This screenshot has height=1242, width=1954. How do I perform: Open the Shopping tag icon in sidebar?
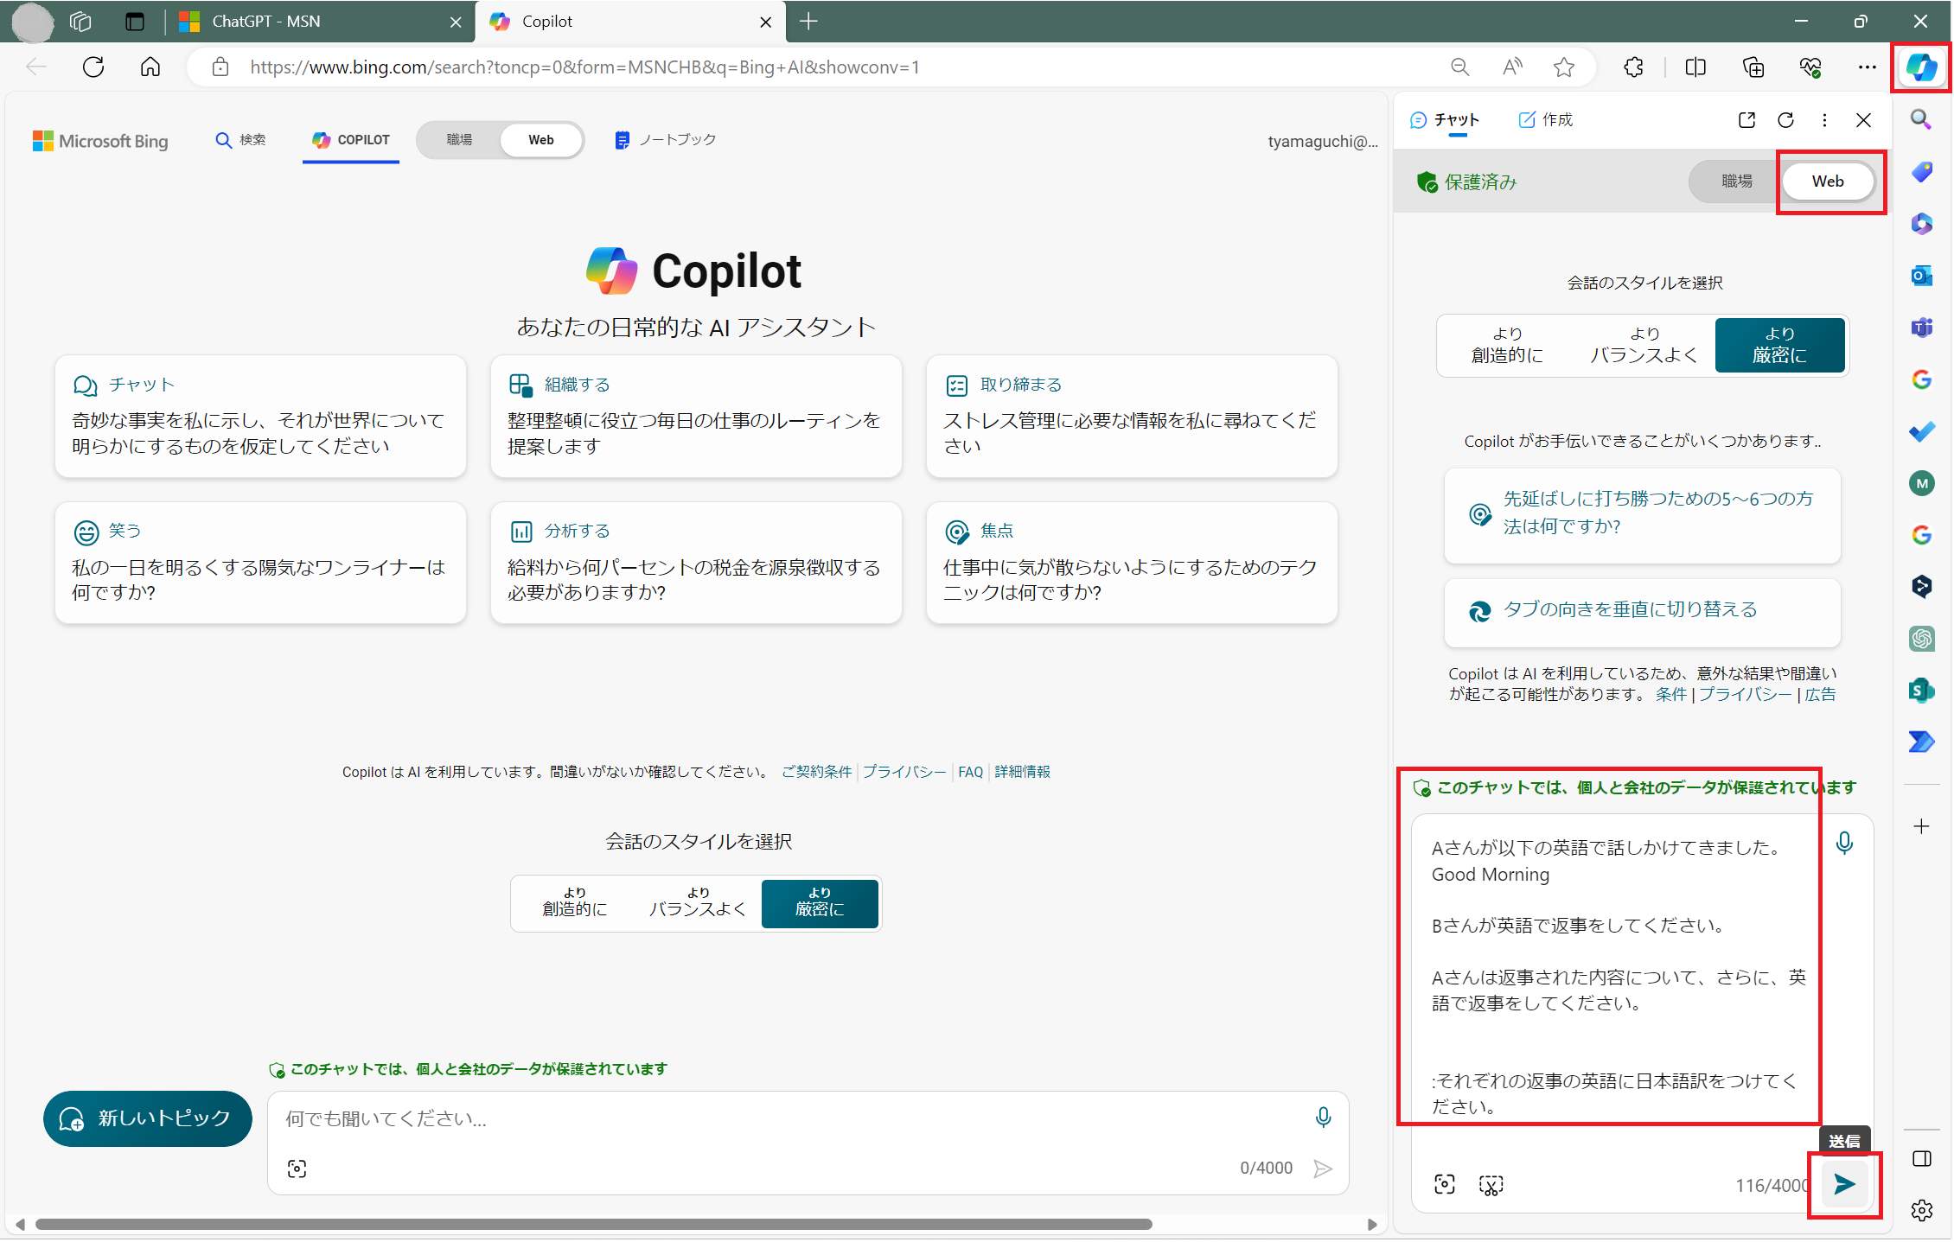pyautogui.click(x=1921, y=171)
